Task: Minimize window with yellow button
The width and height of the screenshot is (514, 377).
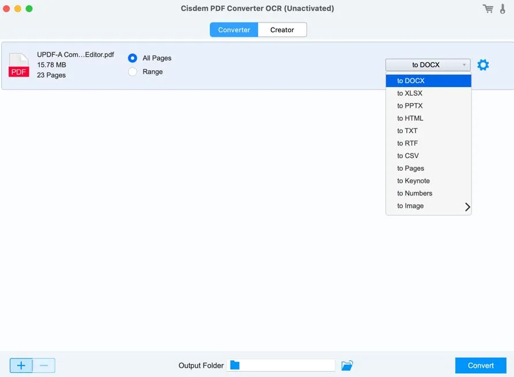Action: (18, 9)
